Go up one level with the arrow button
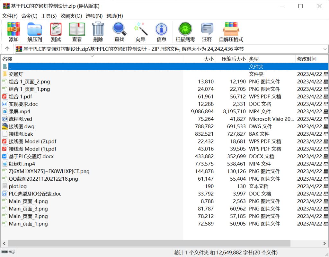The image size is (329, 257). [x=7, y=49]
